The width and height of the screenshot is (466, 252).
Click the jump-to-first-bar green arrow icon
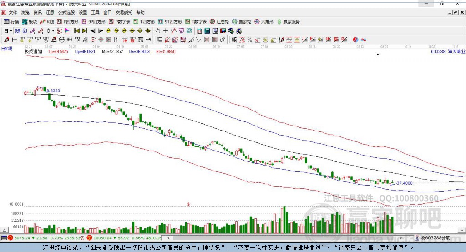(76, 31)
